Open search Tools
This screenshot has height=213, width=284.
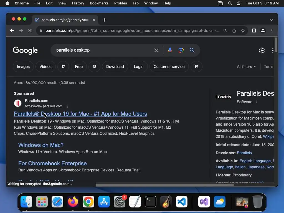click(x=268, y=67)
